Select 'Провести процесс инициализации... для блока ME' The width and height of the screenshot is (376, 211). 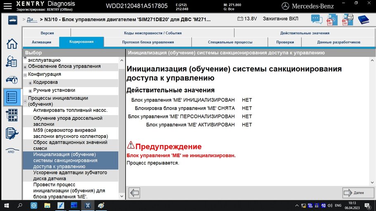pos(71,191)
